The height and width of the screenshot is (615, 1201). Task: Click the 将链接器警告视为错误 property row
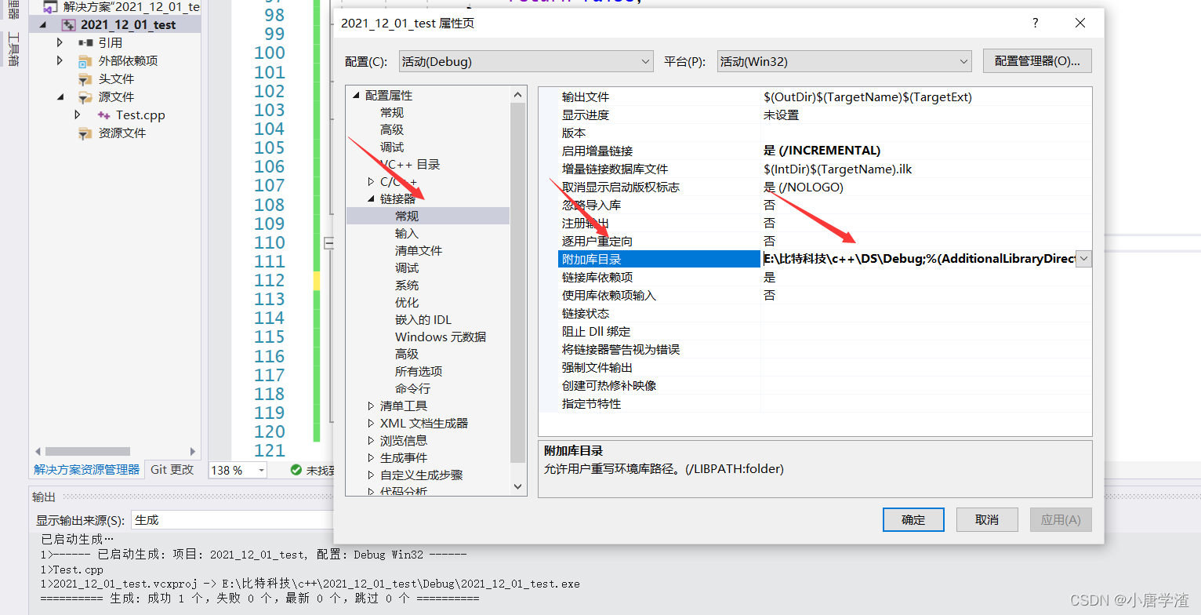point(825,349)
